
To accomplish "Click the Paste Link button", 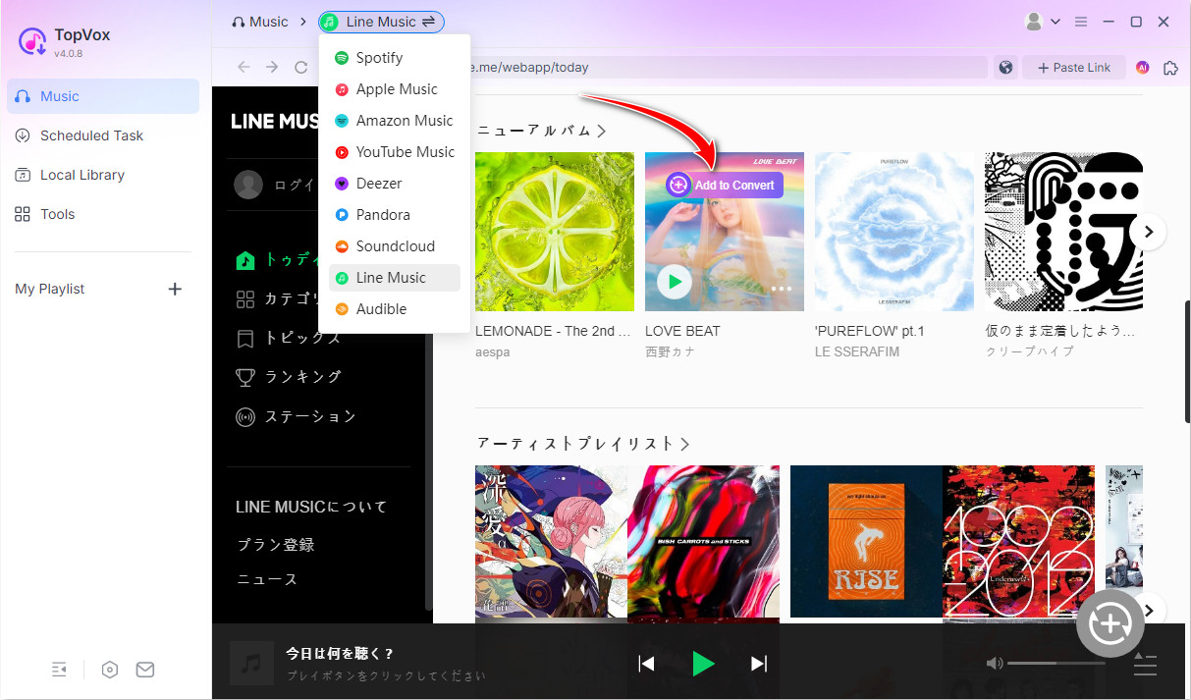I will pos(1074,67).
